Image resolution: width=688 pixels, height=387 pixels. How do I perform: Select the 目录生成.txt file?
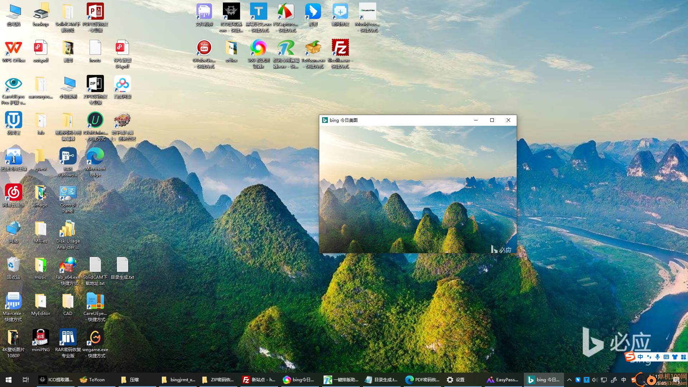123,268
